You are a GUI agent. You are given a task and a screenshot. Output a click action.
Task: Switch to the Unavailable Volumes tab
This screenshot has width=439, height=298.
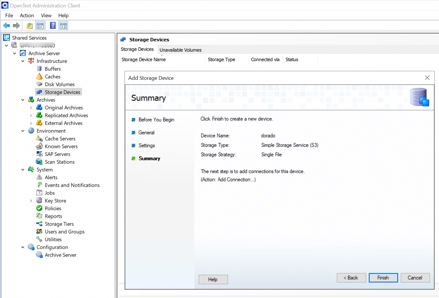click(x=181, y=50)
